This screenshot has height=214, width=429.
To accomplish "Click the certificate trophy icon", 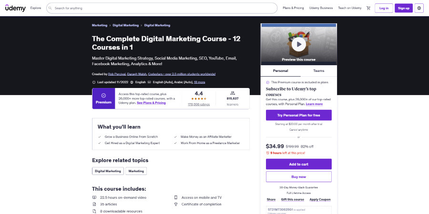I will (175, 204).
